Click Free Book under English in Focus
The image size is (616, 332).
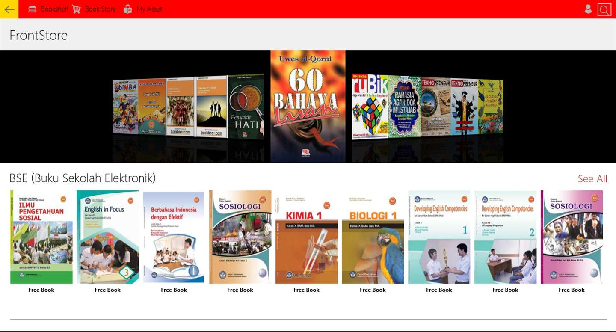pyautogui.click(x=108, y=290)
